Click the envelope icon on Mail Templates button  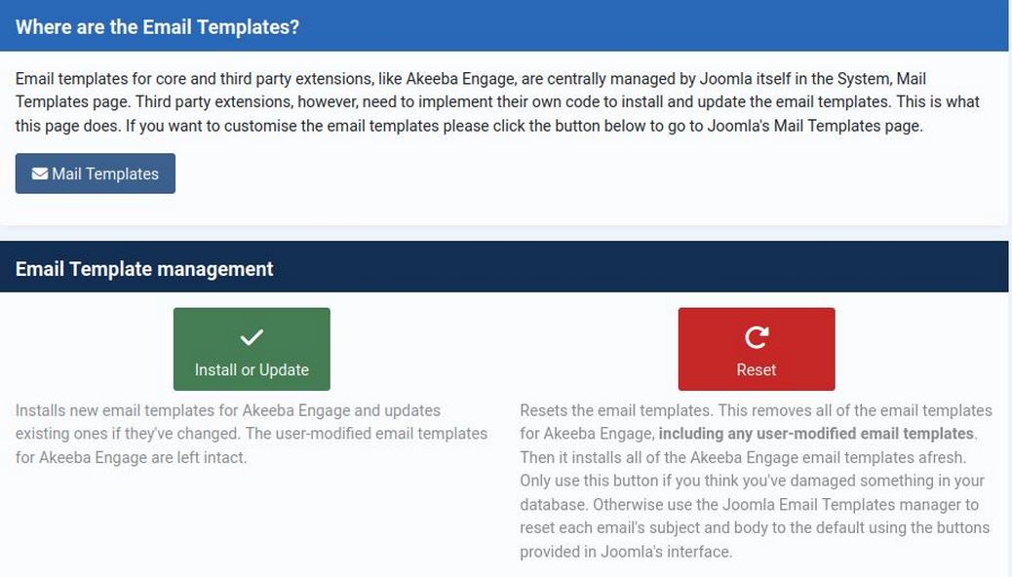click(x=40, y=173)
